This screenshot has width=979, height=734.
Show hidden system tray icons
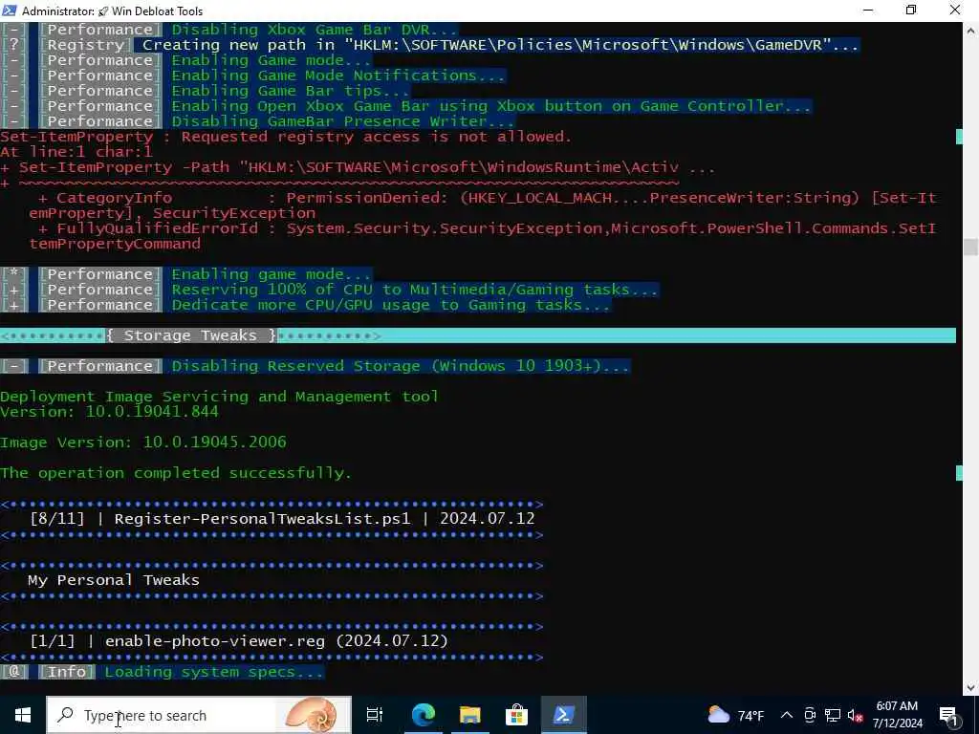(x=787, y=715)
